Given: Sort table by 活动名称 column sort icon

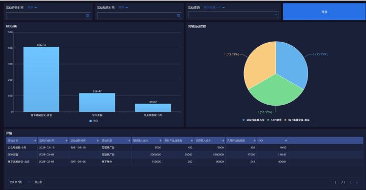Looking at the screenshot, I should (x=35, y=141).
